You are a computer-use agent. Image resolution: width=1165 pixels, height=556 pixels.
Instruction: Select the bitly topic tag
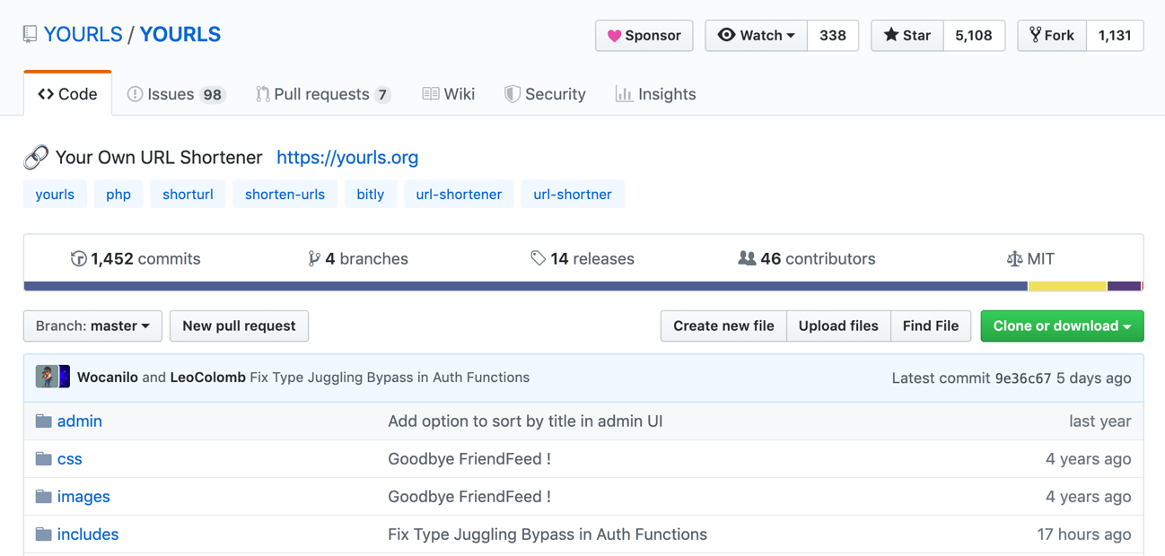pyautogui.click(x=371, y=194)
